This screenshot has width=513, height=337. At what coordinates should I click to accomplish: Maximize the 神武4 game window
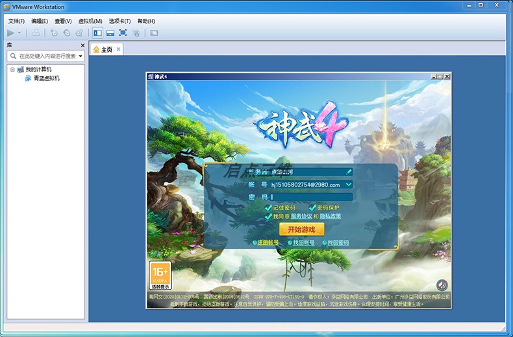pos(440,76)
